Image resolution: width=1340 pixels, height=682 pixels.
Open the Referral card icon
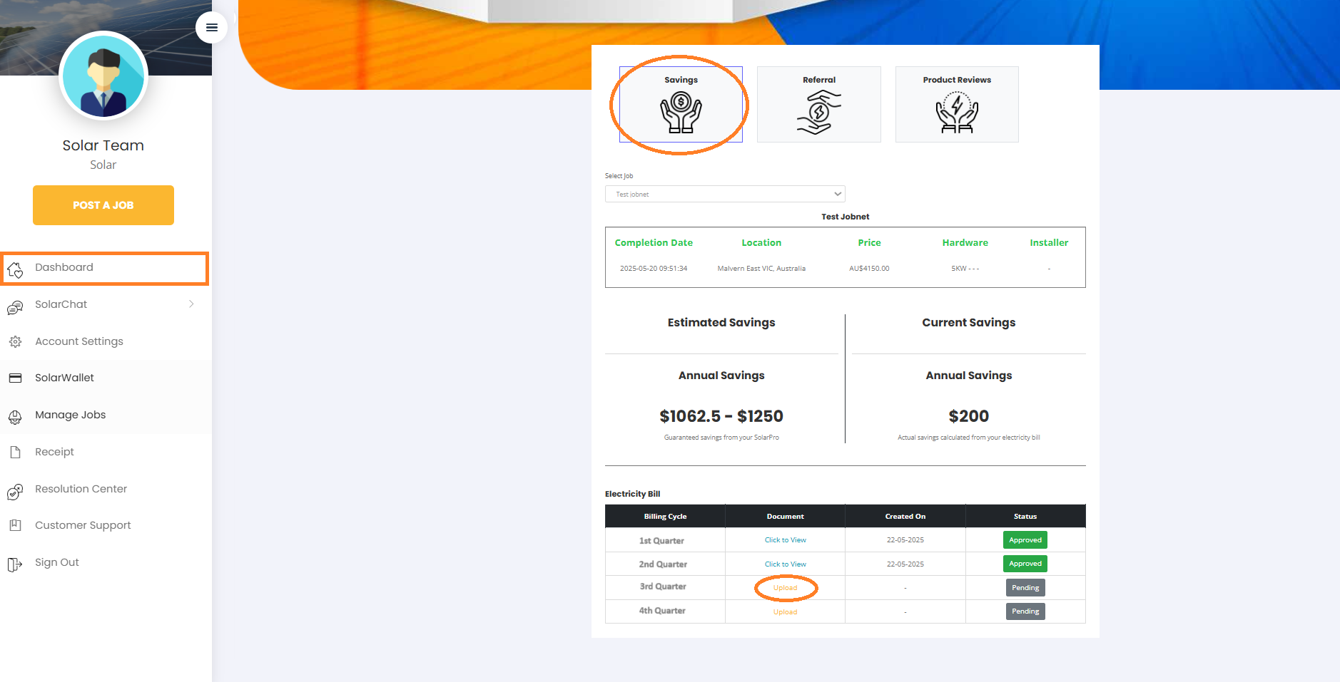pos(818,113)
